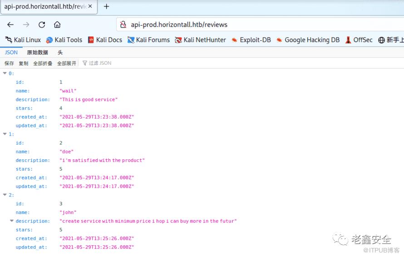
Task: Click the insecure connection lock icon
Action: (x=123, y=24)
